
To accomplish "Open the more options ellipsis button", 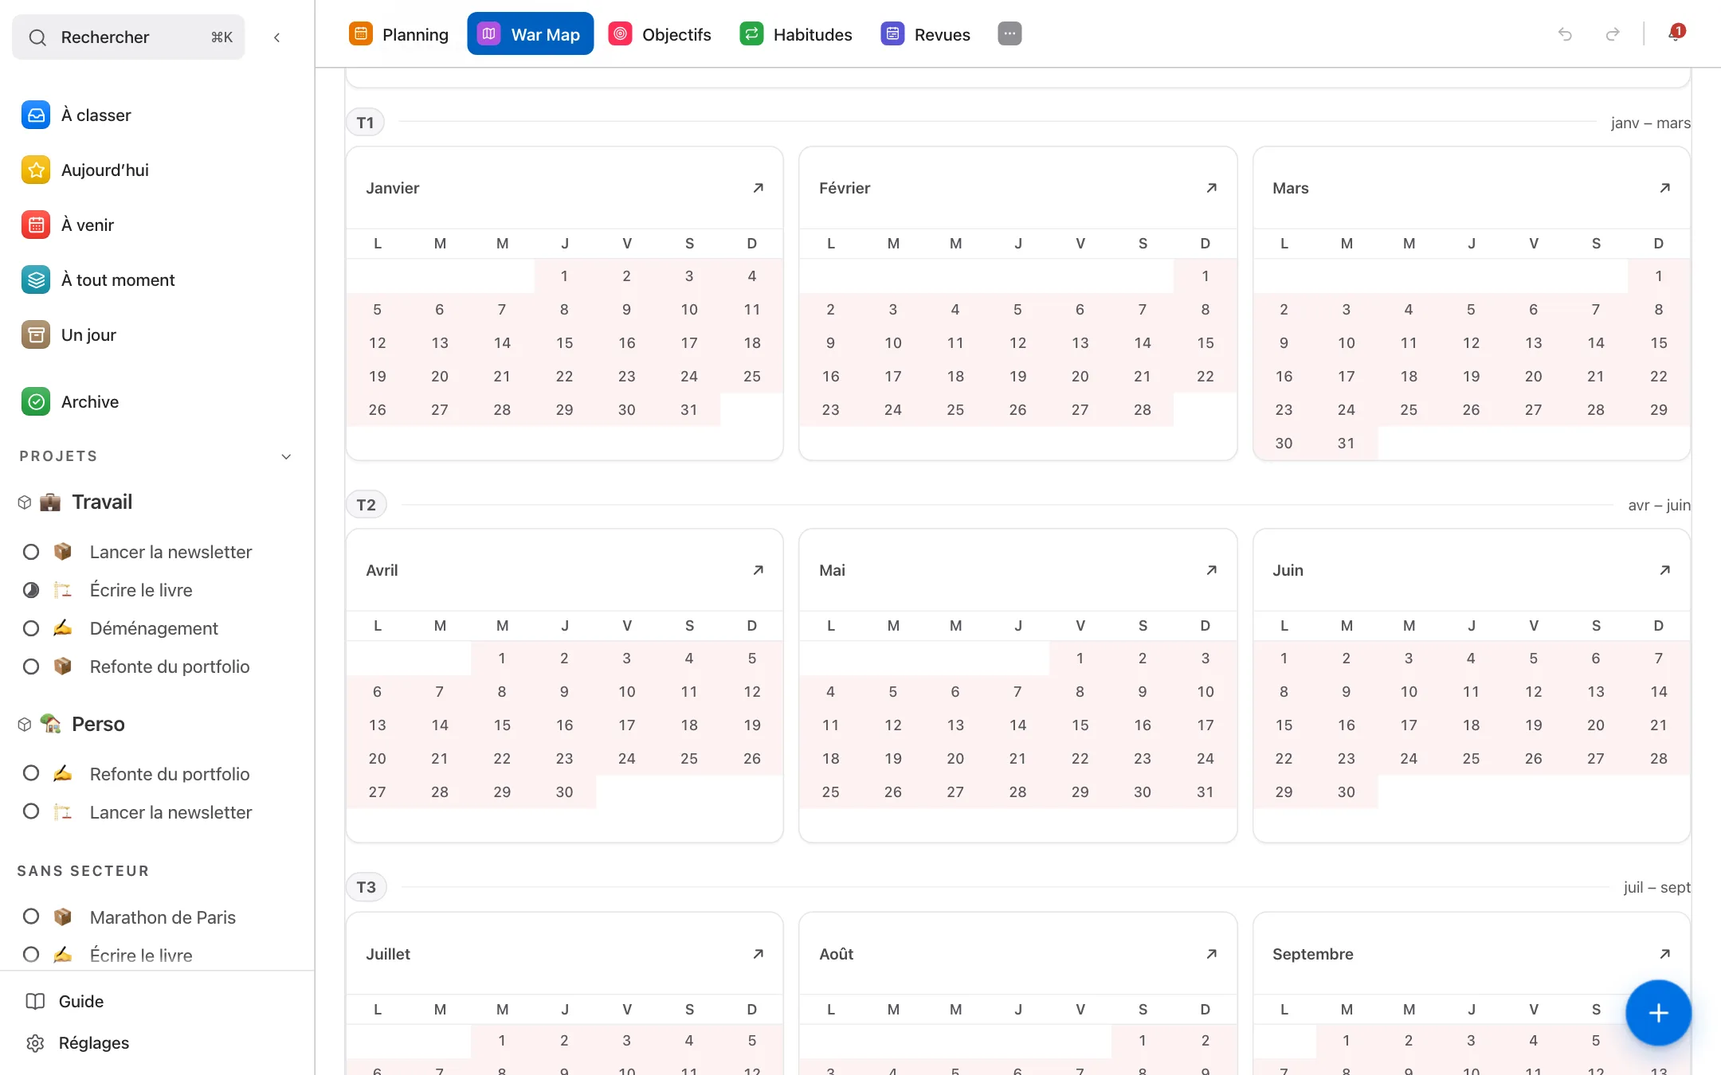I will pos(1009,34).
